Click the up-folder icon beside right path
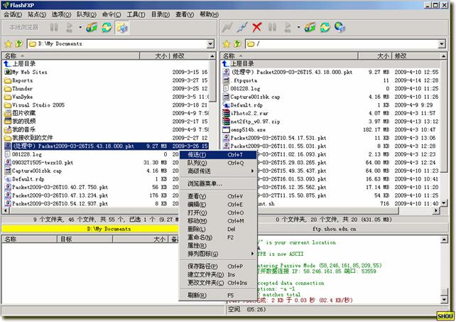The height and width of the screenshot is (322, 456). point(237,44)
